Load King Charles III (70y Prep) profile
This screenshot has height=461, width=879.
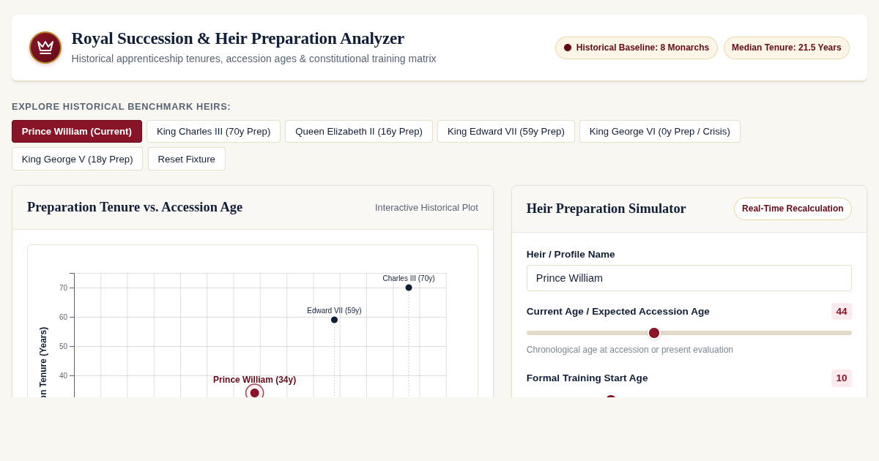point(213,132)
